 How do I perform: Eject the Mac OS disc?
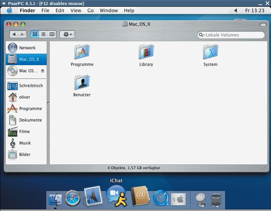pos(43,71)
